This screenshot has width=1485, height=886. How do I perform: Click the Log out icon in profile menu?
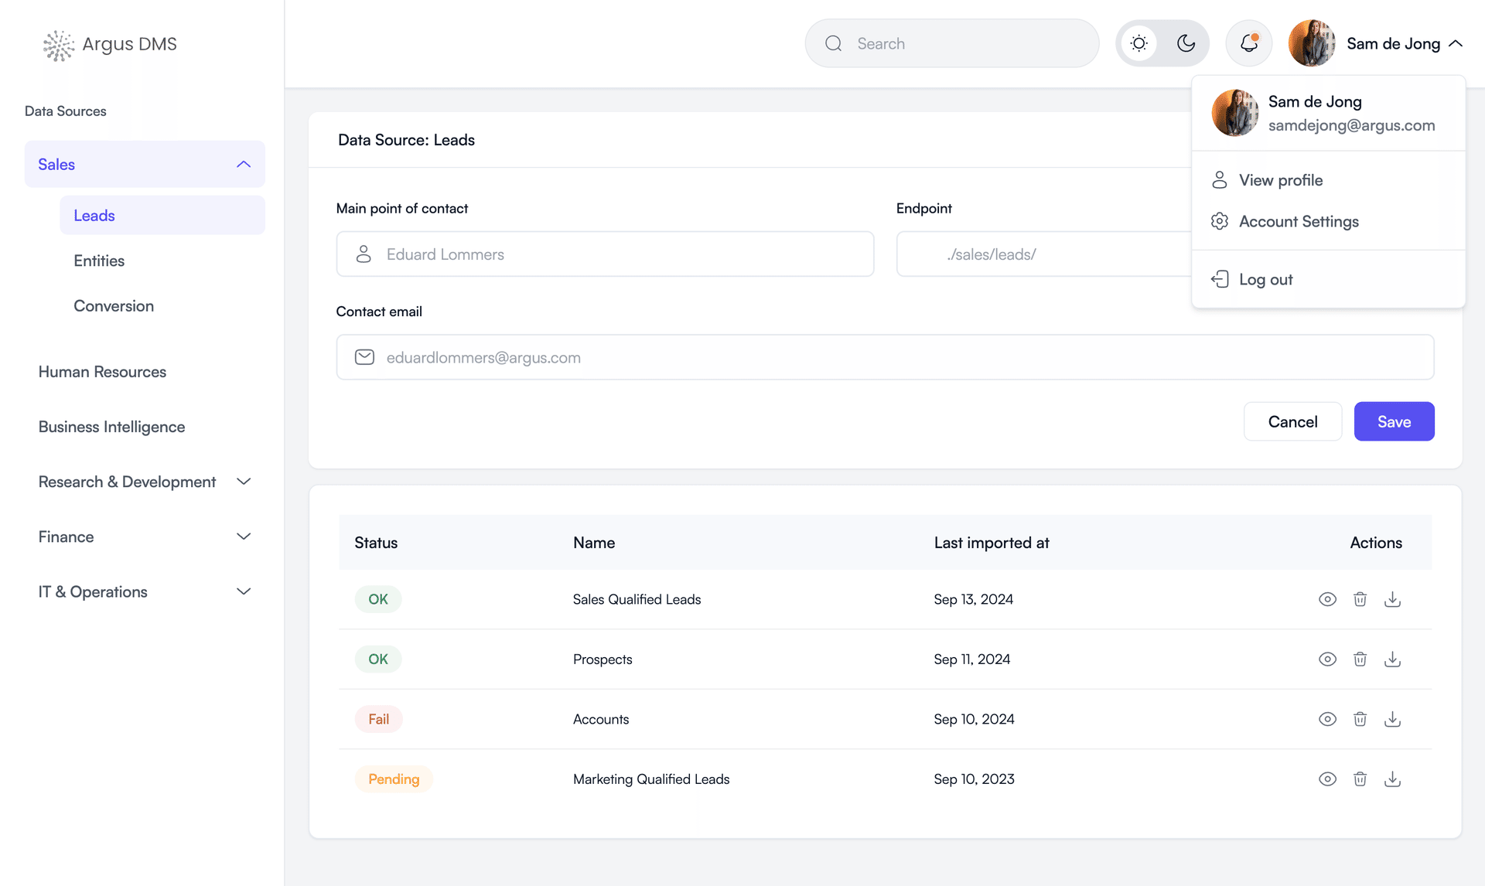coord(1220,278)
